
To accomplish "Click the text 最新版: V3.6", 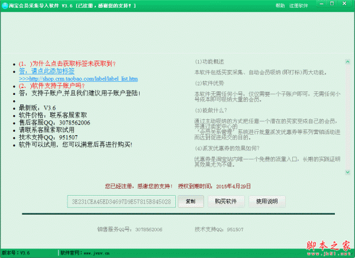I will click(x=37, y=108).
